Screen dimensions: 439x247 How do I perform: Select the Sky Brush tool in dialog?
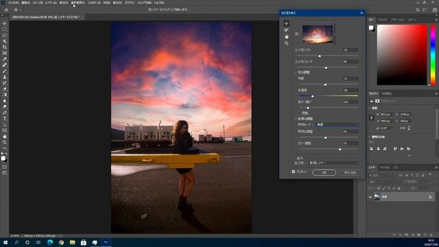(286, 30)
